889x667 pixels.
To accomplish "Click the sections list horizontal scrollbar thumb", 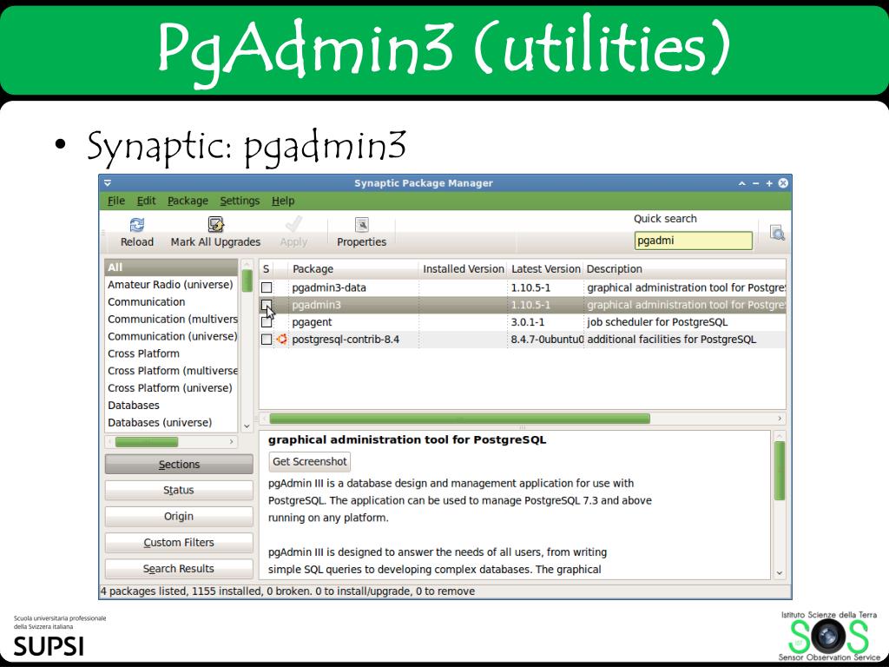I will tap(146, 442).
